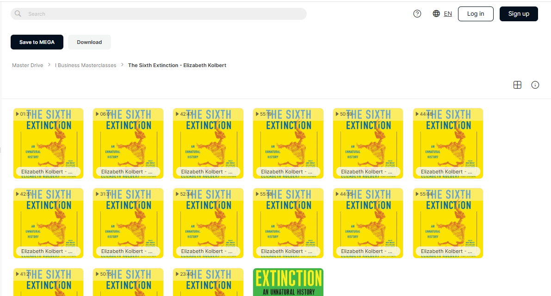The width and height of the screenshot is (551, 296).
Task: Open the audio thumbnail with duration 44:35
Action: tap(368, 223)
